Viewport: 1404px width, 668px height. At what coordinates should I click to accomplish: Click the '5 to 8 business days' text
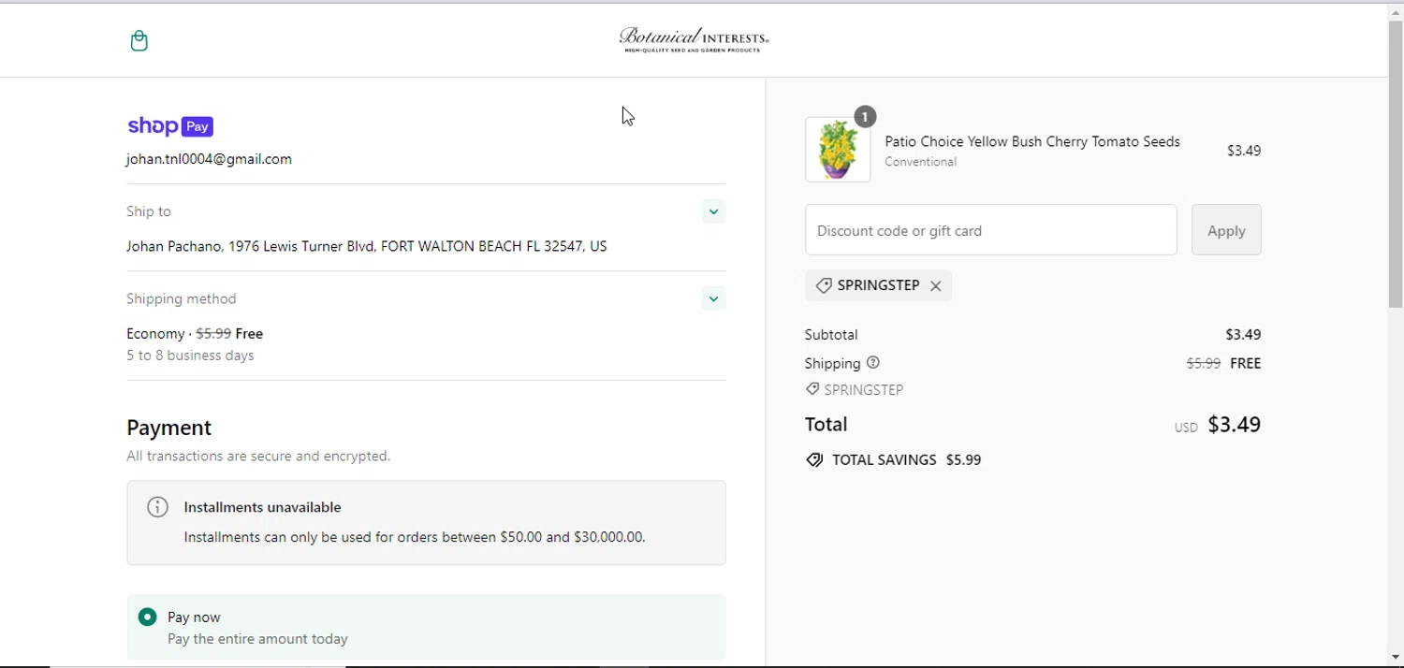click(x=190, y=356)
